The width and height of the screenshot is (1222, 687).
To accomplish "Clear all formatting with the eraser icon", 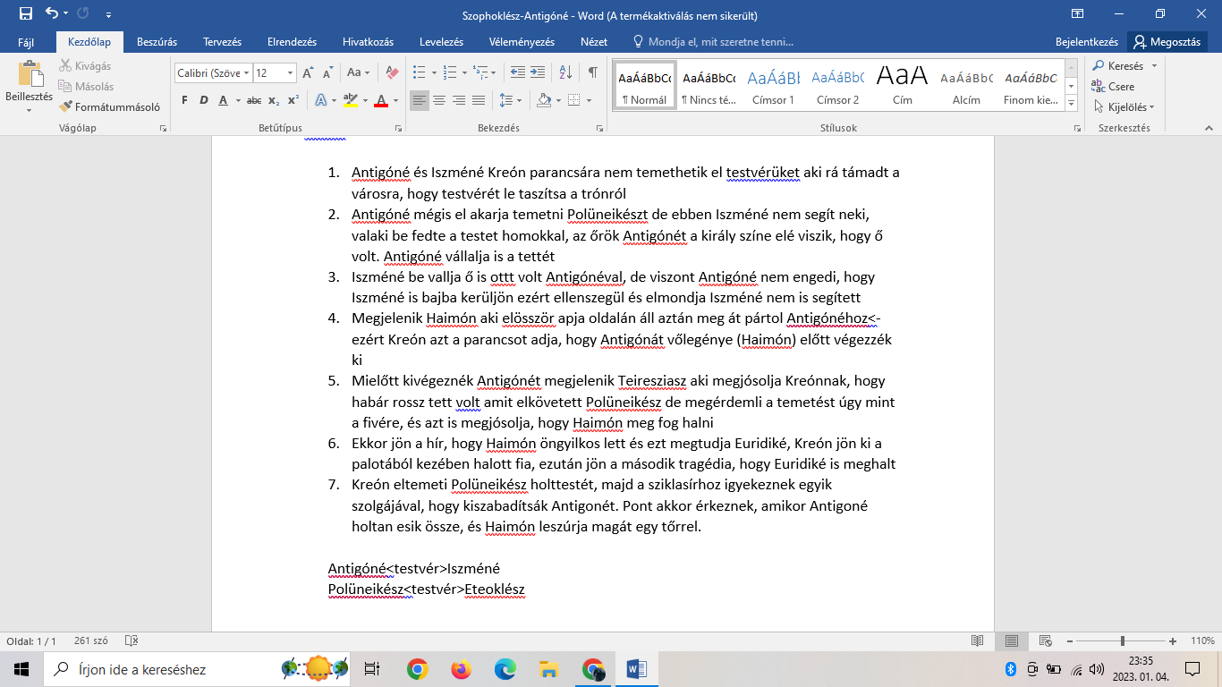I will coord(391,72).
